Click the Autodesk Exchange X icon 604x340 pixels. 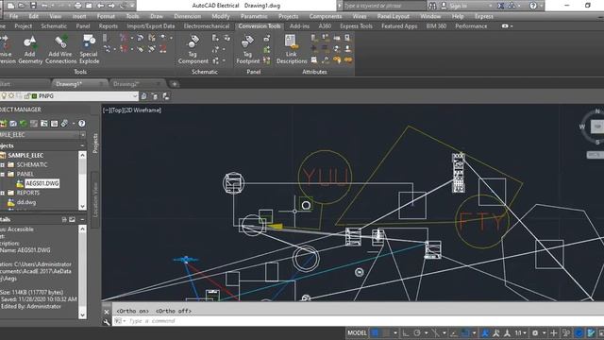click(x=500, y=6)
